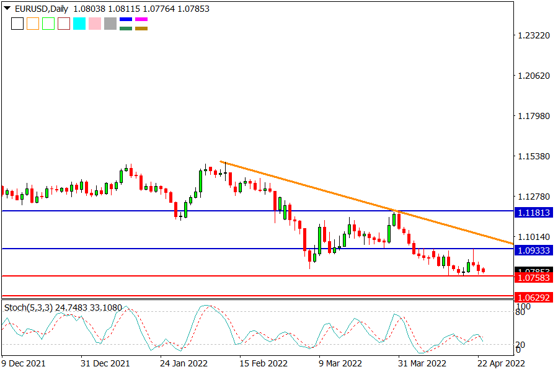Click the 1.07764 low price value
This screenshot has width=558, height=372.
pyautogui.click(x=159, y=9)
